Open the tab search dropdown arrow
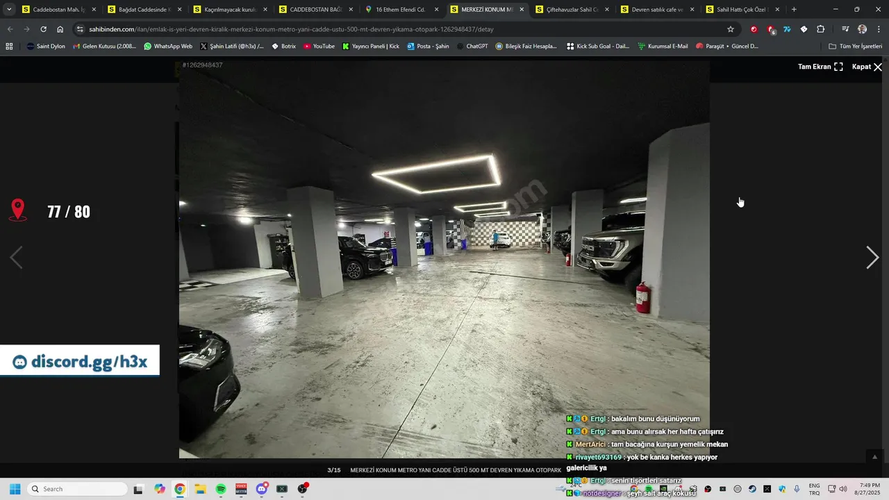Screen dimensions: 889x500 [9, 10]
